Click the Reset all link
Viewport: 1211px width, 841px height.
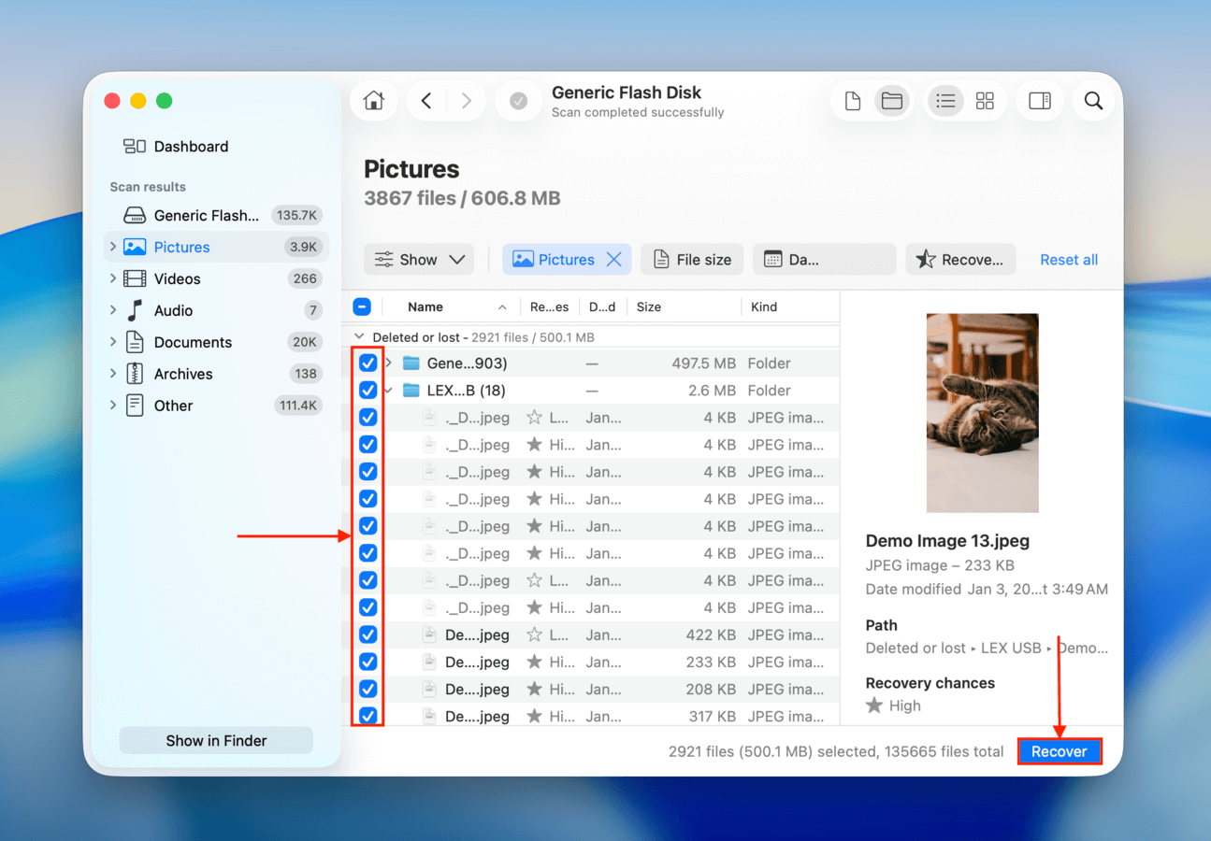1068,259
